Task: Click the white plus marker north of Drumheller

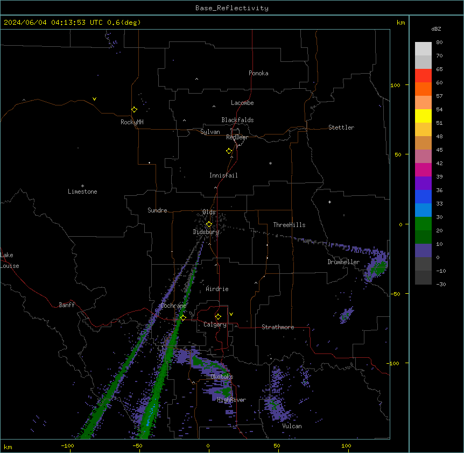Action: click(x=329, y=202)
